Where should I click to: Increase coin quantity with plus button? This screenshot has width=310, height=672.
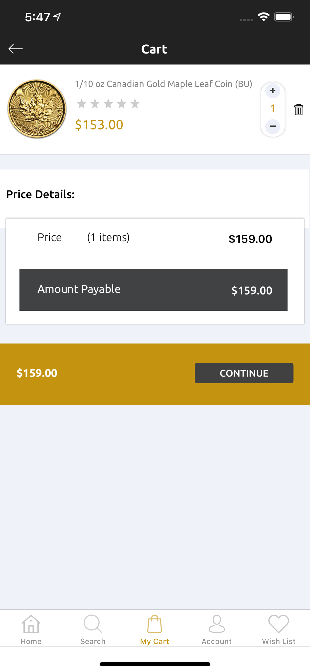click(x=273, y=91)
